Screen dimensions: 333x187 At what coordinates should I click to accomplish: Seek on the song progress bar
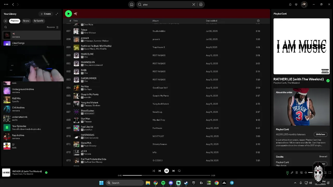pyautogui.click(x=166, y=175)
